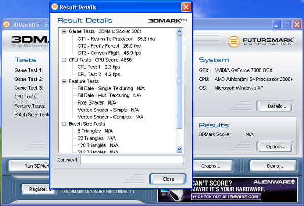This screenshot has width=304, height=206.
Task: Click the scroll up arrow in results list
Action: tap(179, 31)
